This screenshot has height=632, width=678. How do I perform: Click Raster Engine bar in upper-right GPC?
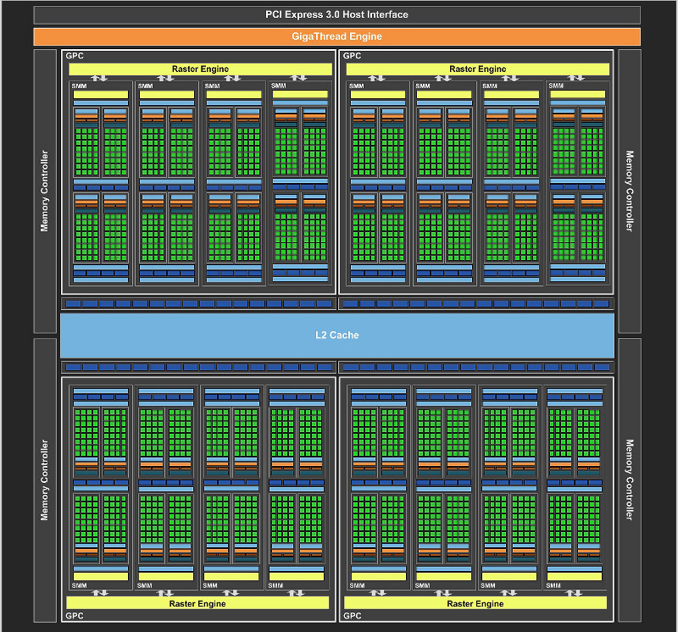point(478,69)
